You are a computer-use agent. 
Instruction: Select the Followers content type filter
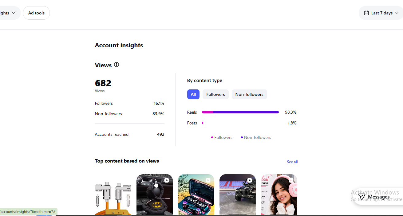click(x=215, y=94)
